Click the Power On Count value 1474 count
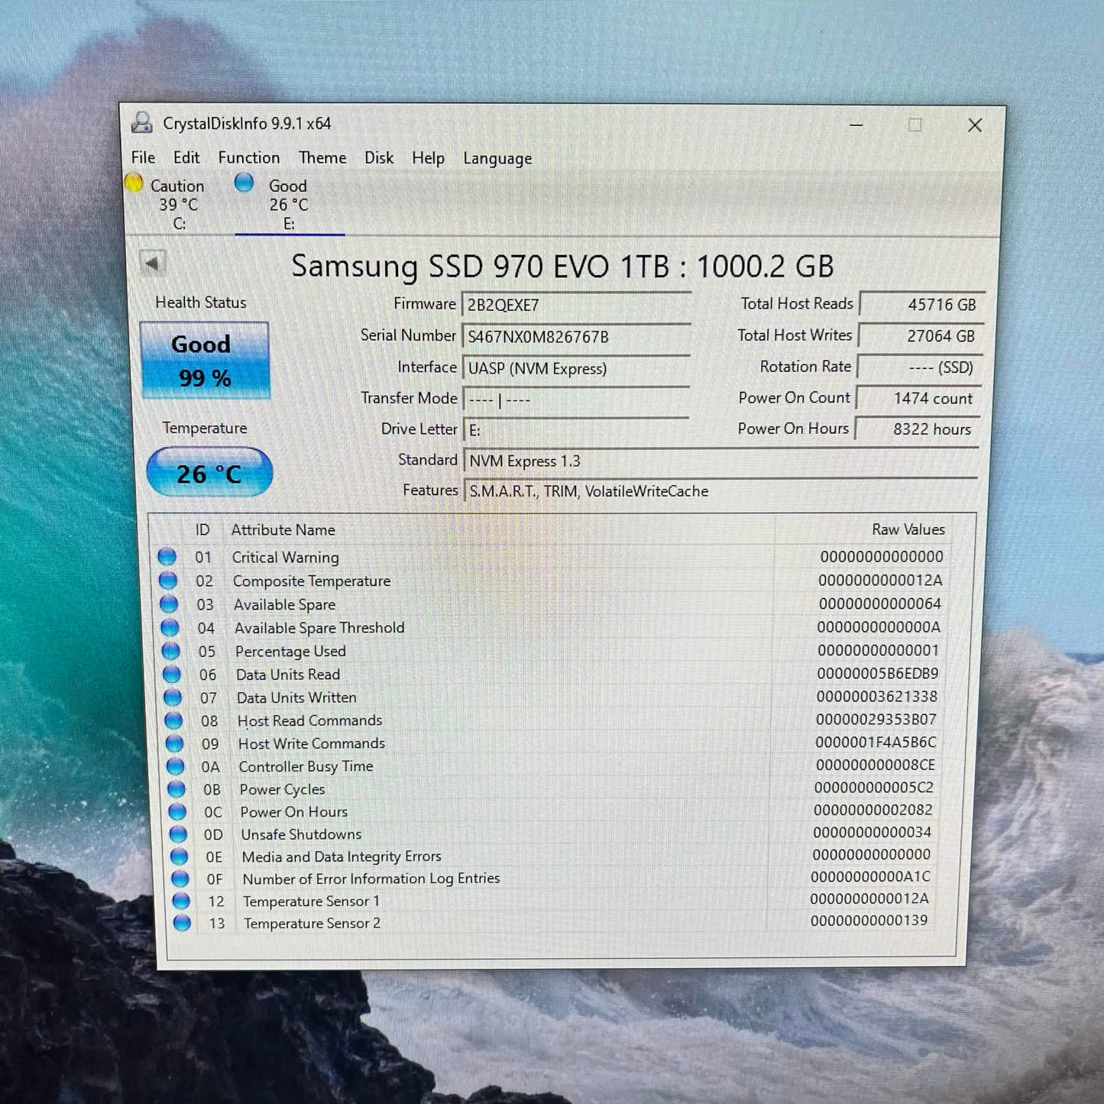Image resolution: width=1104 pixels, height=1104 pixels. [x=917, y=398]
